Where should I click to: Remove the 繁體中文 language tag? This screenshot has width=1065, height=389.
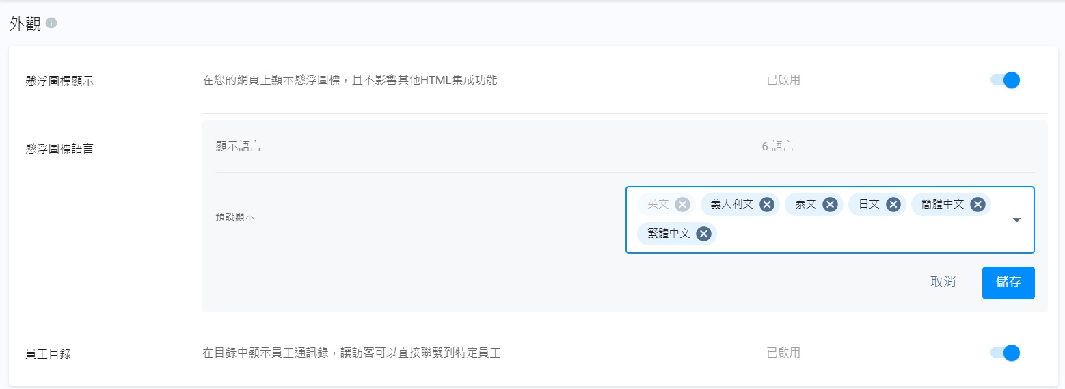[703, 234]
